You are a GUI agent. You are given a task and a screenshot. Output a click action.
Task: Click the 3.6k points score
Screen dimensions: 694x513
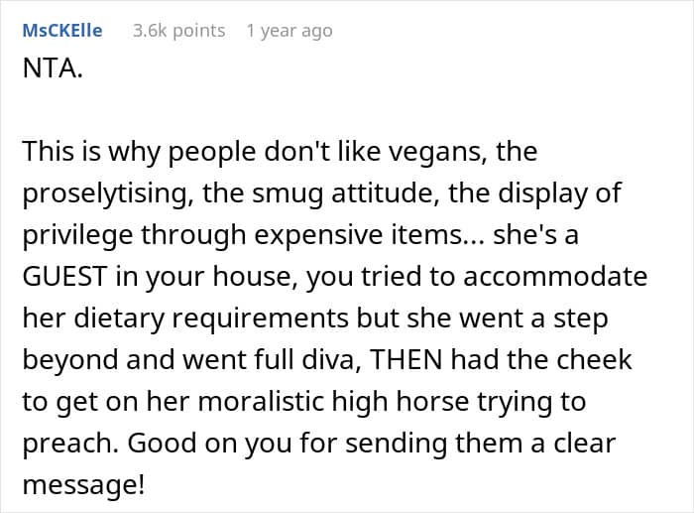tap(178, 30)
